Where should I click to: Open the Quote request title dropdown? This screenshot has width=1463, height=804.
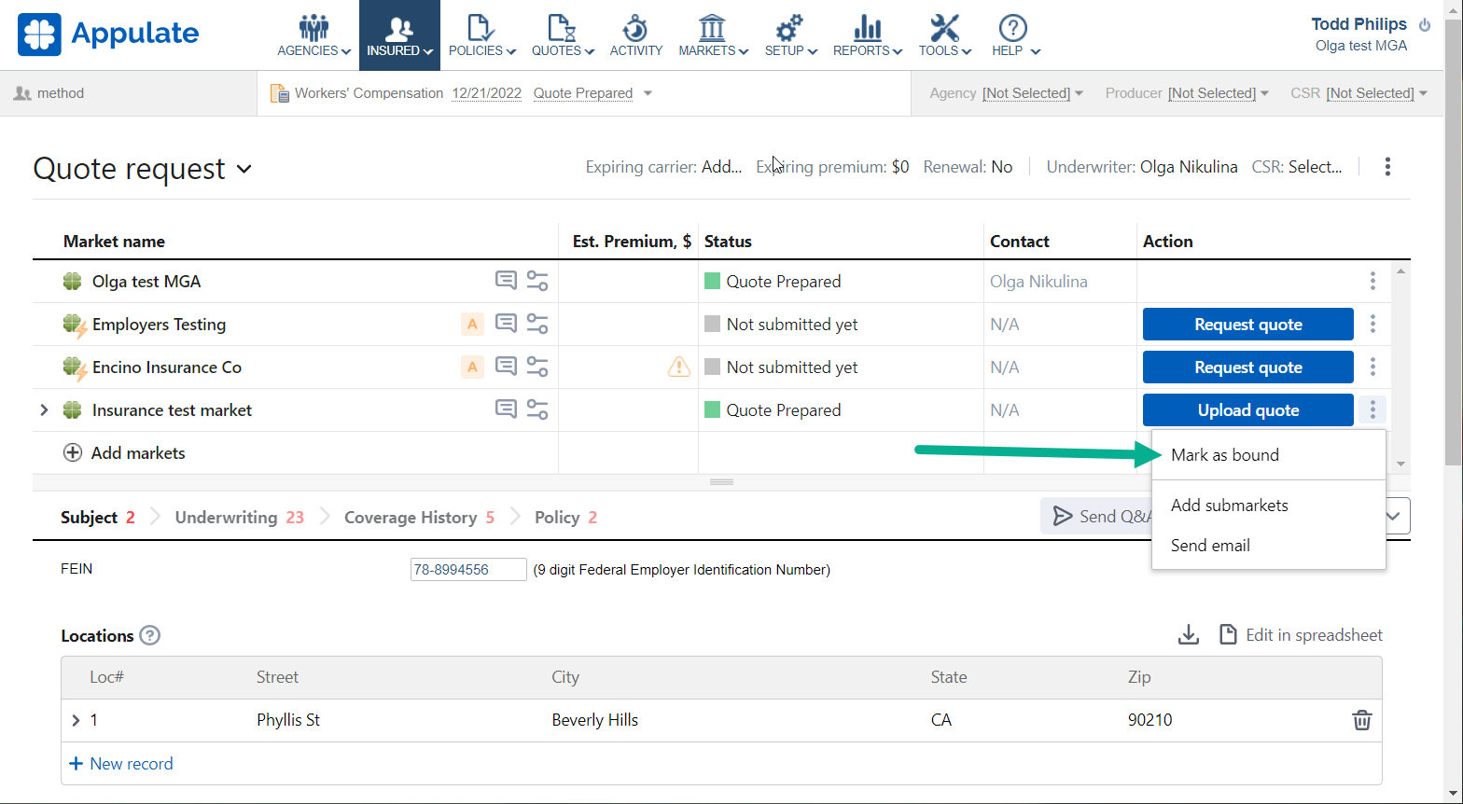(244, 169)
